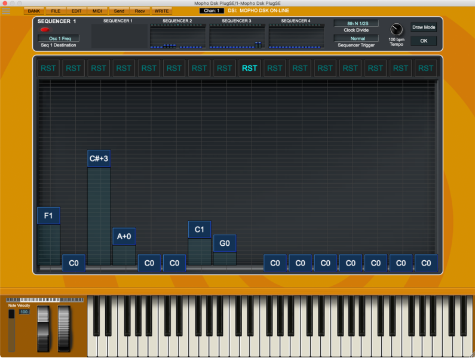Click the hamburger menu icon at top-left
Image resolution: width=475 pixels, height=358 pixels.
click(7, 11)
